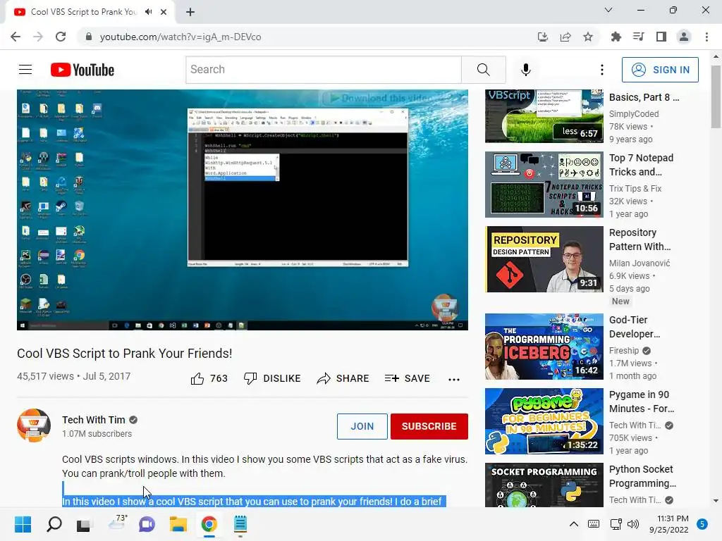Open VBScript Basics Part 8 thumbnail
Viewport: 722px width, 541px height.
[x=544, y=116]
